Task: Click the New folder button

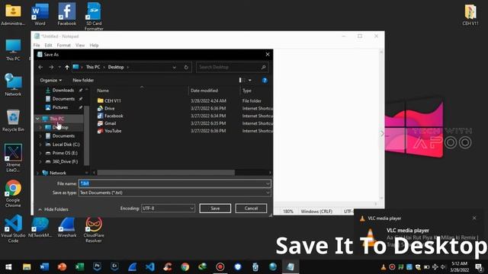Action: (83, 80)
